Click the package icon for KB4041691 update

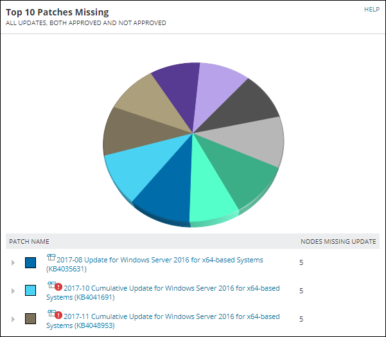tap(51, 286)
